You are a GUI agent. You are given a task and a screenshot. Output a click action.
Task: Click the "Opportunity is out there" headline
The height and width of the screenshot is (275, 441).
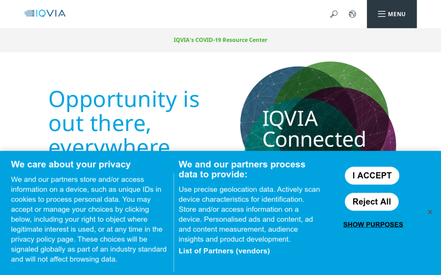[x=124, y=111]
